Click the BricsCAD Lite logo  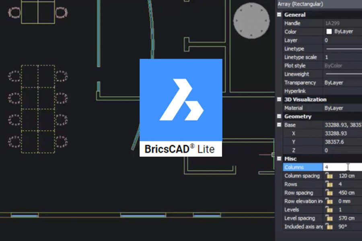tap(181, 108)
